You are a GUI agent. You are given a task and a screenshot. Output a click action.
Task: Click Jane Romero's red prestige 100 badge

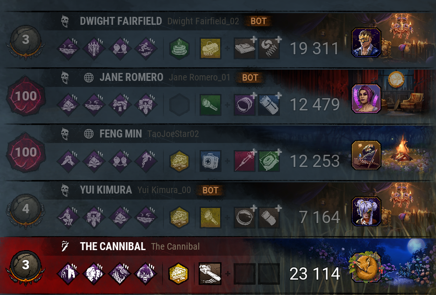26,96
